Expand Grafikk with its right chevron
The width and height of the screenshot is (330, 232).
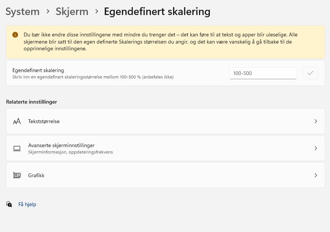point(316,175)
